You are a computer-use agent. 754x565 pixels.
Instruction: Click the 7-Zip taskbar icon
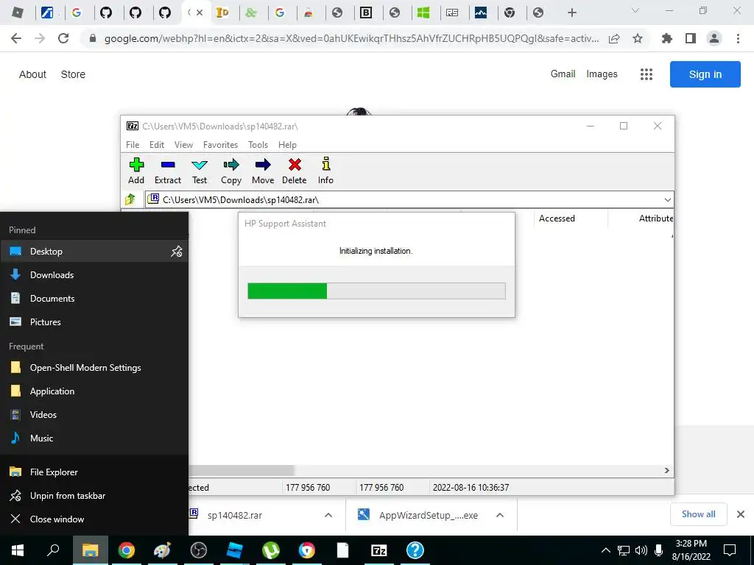pos(379,550)
